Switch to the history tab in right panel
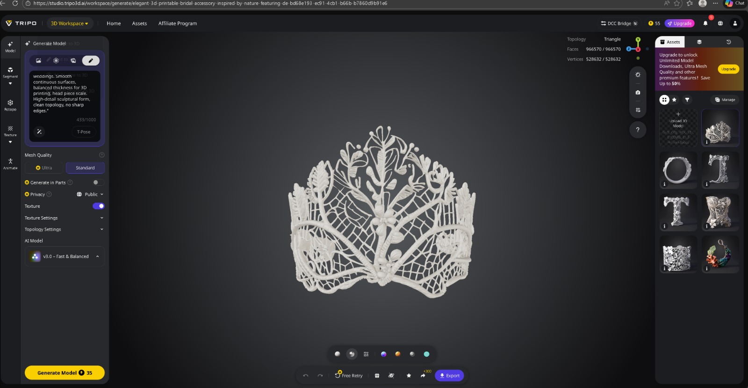The width and height of the screenshot is (748, 388). point(728,42)
